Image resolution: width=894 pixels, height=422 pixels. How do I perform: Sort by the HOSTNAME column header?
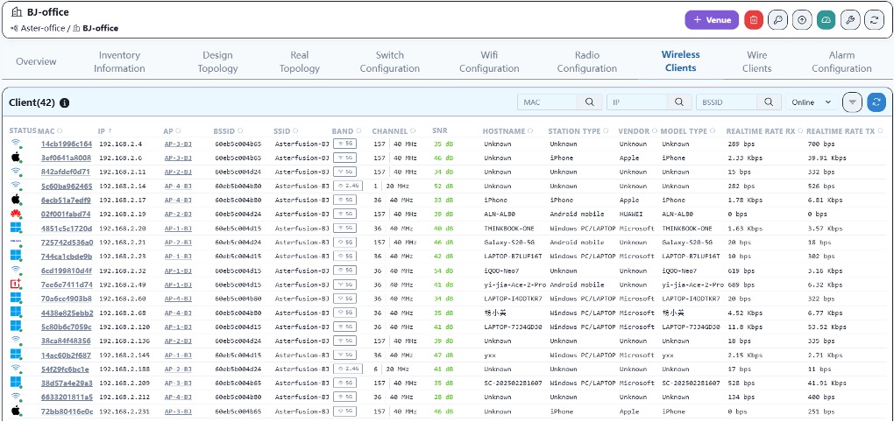(x=508, y=131)
